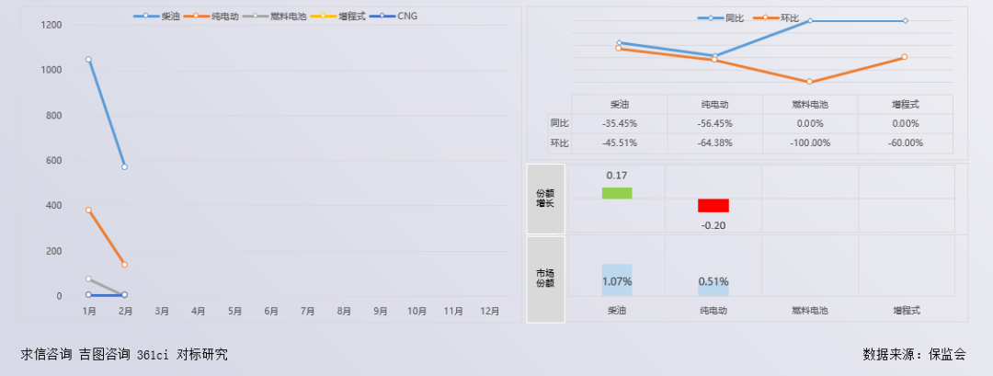The height and width of the screenshot is (376, 993).
Task: Click the -35.45% cell in the table
Action: [619, 123]
